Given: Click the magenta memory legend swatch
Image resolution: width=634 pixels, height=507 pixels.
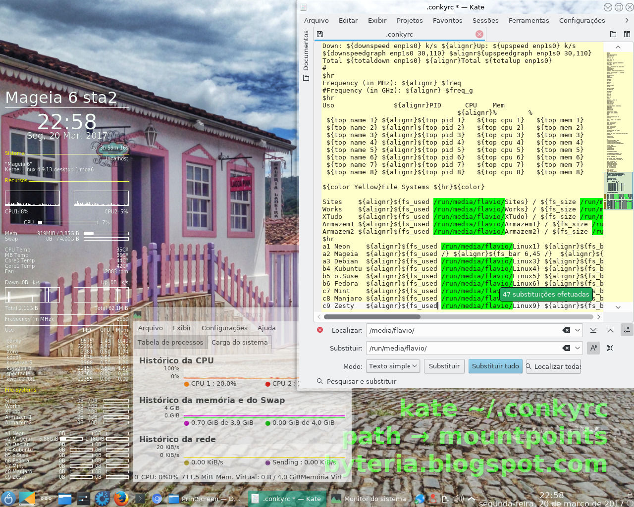Looking at the screenshot, I should pos(186,423).
